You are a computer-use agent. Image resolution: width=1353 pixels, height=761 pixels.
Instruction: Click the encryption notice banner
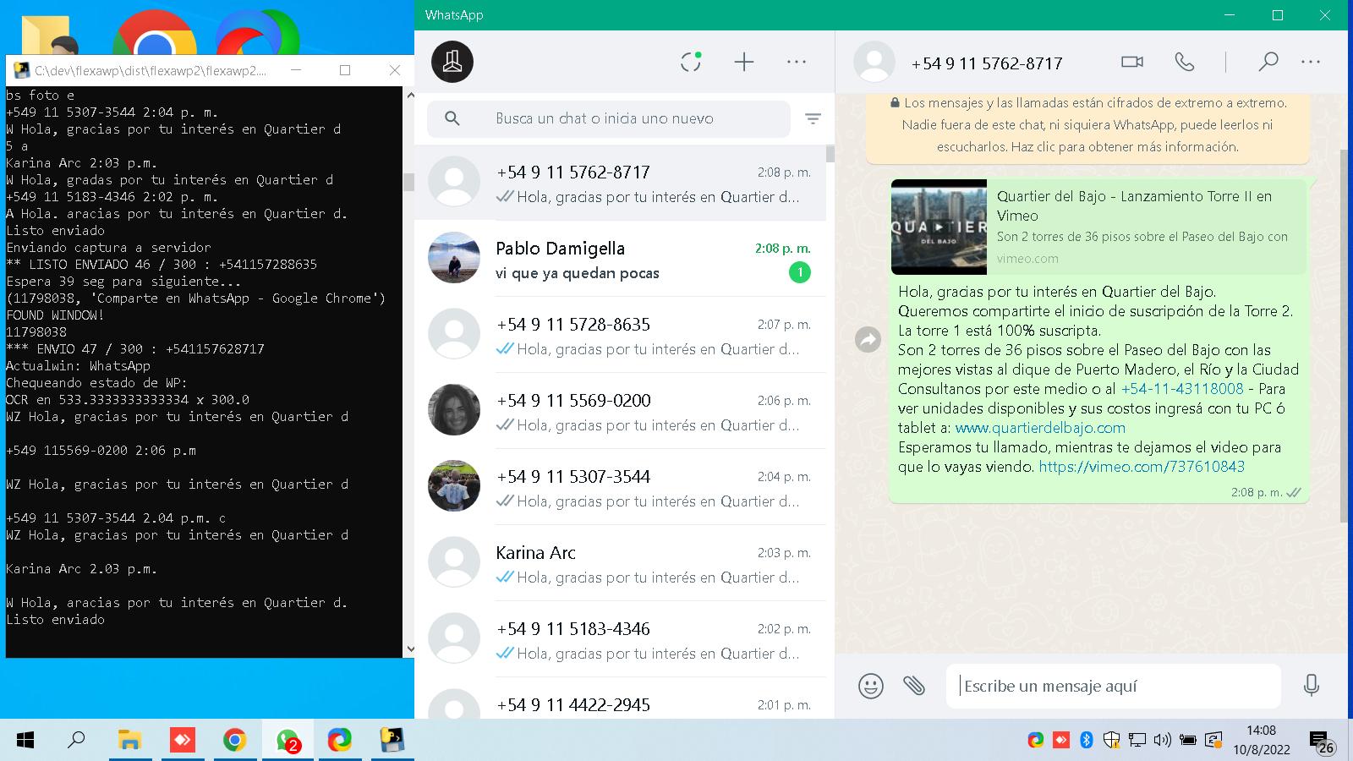[x=1087, y=125]
